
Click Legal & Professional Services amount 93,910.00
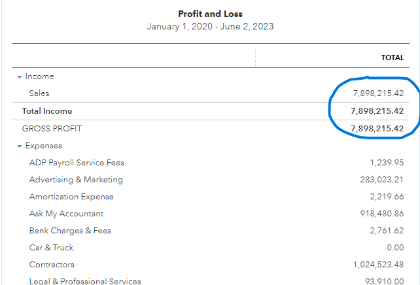[x=382, y=282]
